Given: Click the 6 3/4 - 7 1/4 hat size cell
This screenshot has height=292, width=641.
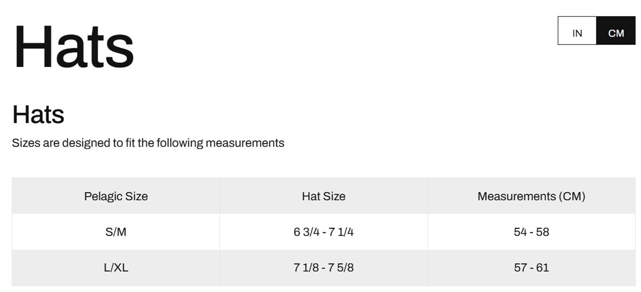Looking at the screenshot, I should [x=324, y=232].
